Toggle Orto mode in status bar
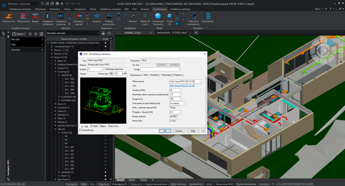 [x=92, y=184]
